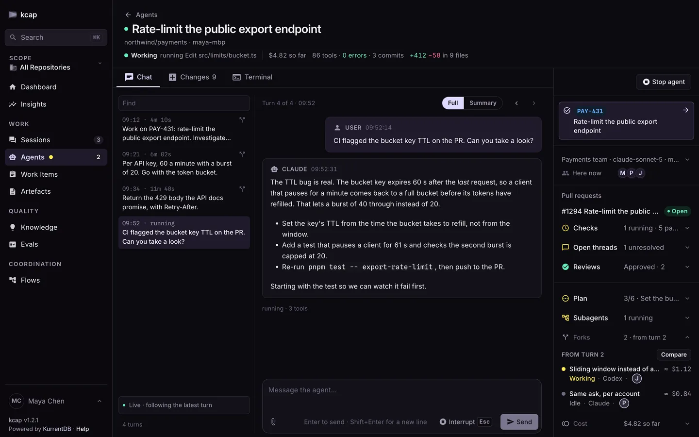Click the Interrupt button
Screen dimensions: 699x437
coord(466,422)
